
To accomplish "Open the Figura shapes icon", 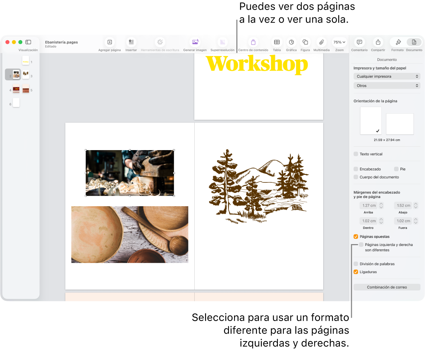I will 305,42.
